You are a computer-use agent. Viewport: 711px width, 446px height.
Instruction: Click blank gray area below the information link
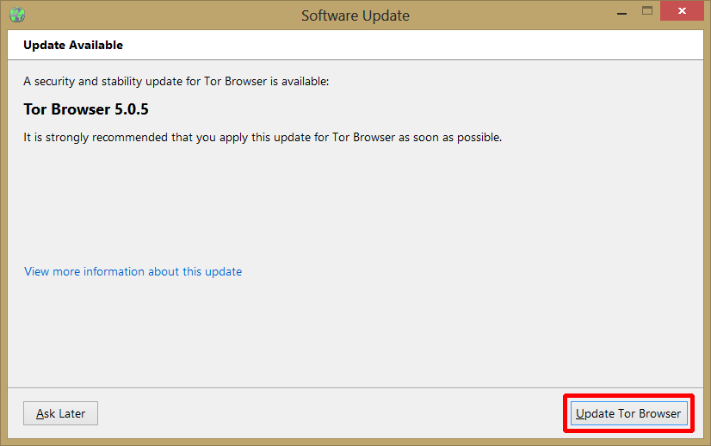(344, 336)
